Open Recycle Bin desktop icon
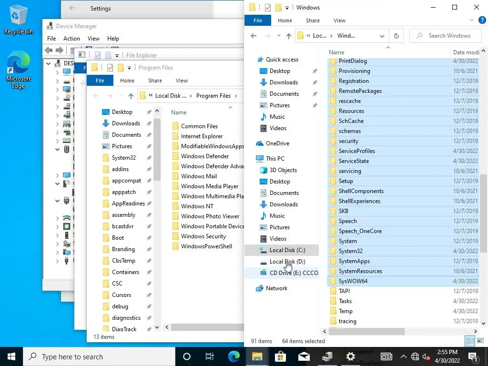 coord(18,20)
